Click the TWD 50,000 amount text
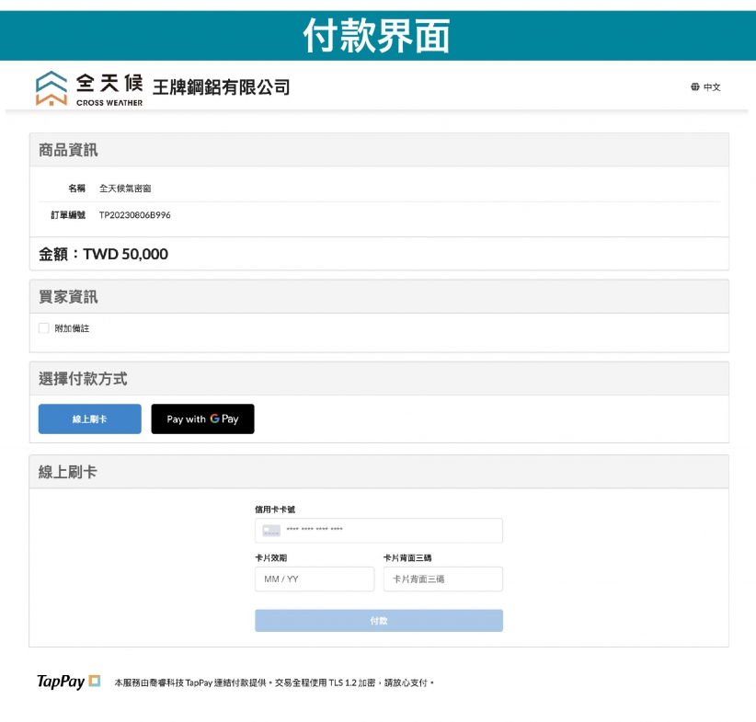The height and width of the screenshot is (722, 756). tap(125, 254)
